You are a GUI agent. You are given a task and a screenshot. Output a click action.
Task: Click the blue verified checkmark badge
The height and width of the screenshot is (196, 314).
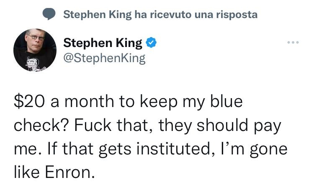pos(151,42)
